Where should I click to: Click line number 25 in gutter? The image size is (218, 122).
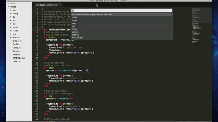pyautogui.click(x=36, y=70)
